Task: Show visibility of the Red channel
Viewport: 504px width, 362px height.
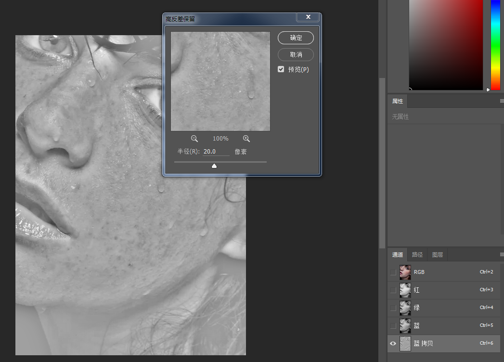Action: [x=393, y=290]
